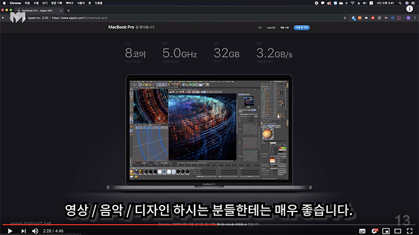The width and height of the screenshot is (419, 235).
Task: Click the 5.0GHz spec heading
Action: 180,53
